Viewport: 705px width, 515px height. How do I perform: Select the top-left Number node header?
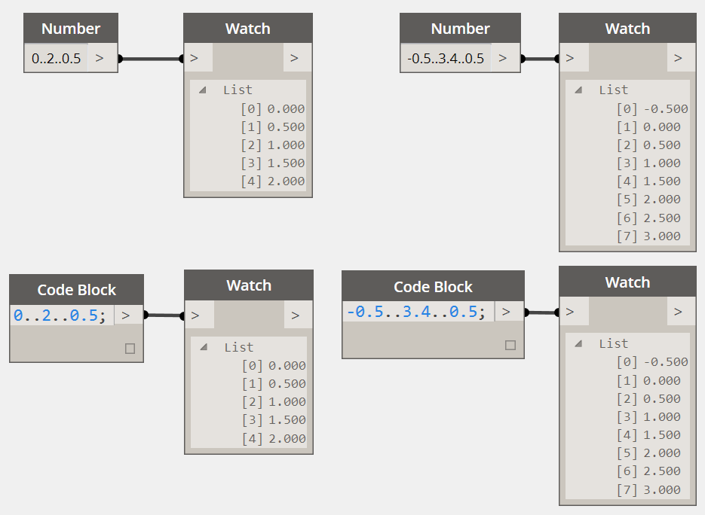(x=71, y=29)
